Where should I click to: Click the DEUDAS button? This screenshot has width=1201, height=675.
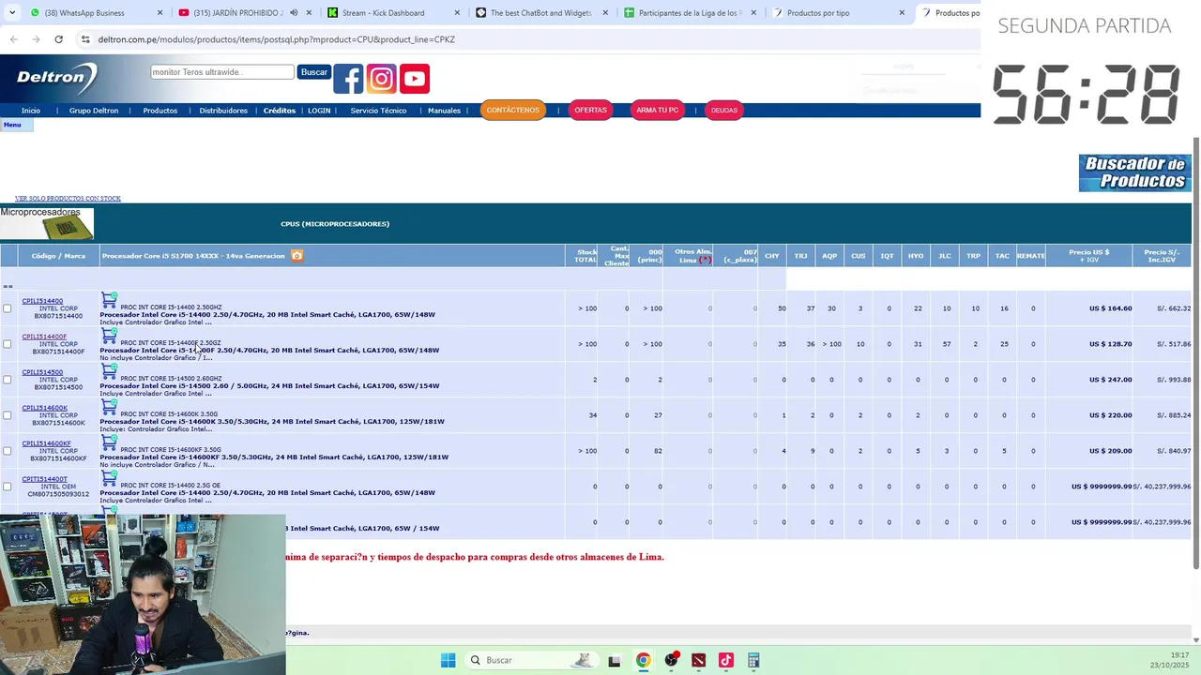[724, 110]
